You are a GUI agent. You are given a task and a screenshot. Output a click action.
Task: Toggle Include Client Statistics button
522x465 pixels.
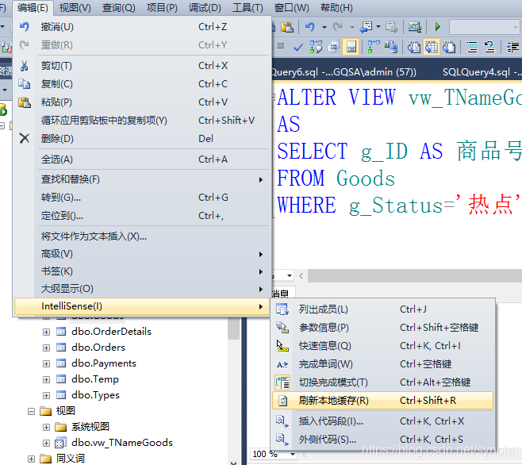point(391,47)
